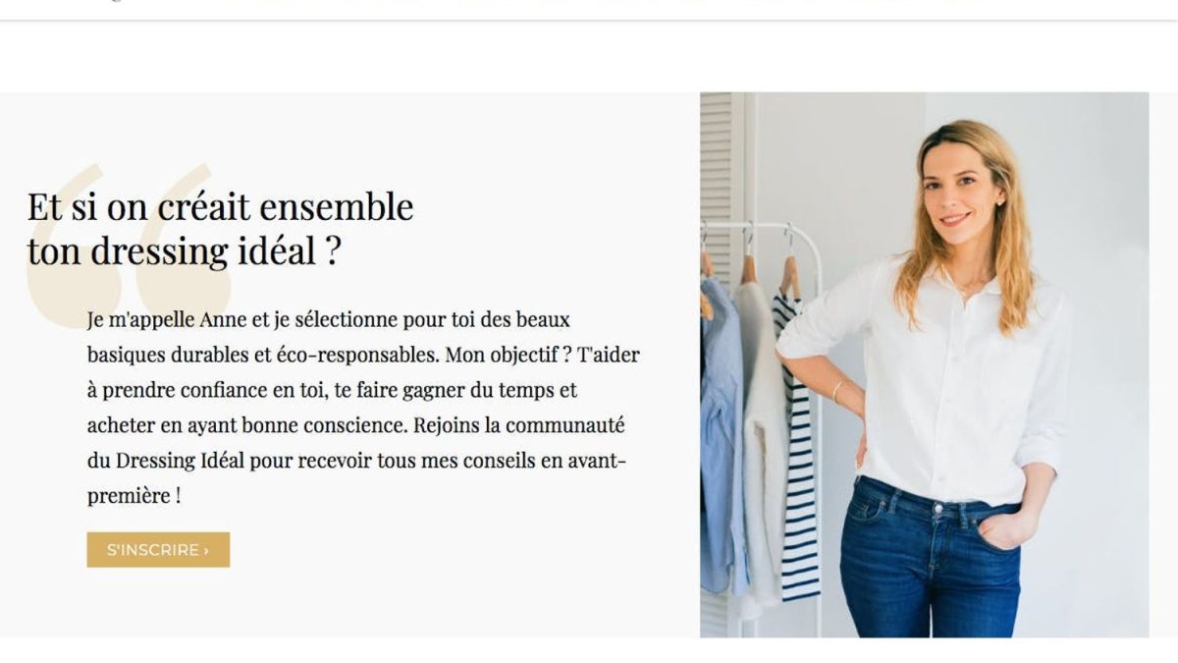Select the striped shirt on the rack
This screenshot has width=1178, height=663.
797,442
